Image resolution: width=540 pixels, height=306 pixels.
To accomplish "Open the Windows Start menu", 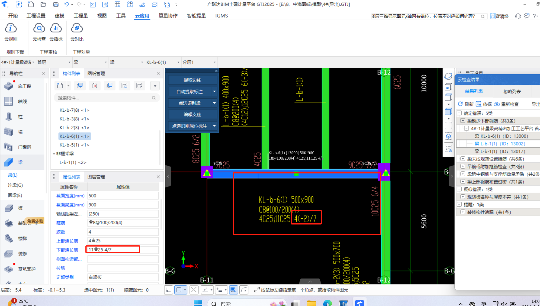I will pyautogui.click(x=198, y=303).
